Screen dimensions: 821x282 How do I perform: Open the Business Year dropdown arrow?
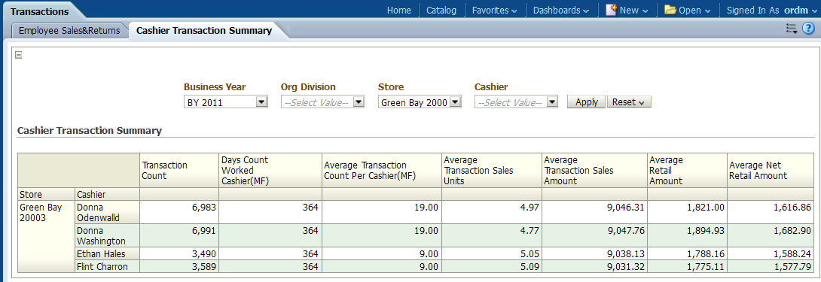[x=261, y=102]
